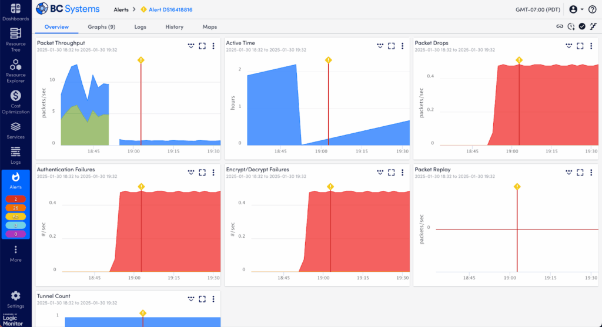This screenshot has height=327, width=602.
Task: Open Cost Optimization
Action: click(15, 102)
